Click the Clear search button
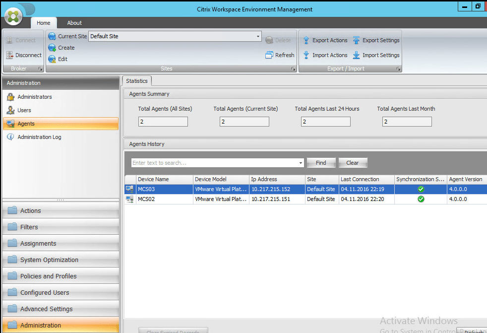The height and width of the screenshot is (333, 487). (352, 163)
